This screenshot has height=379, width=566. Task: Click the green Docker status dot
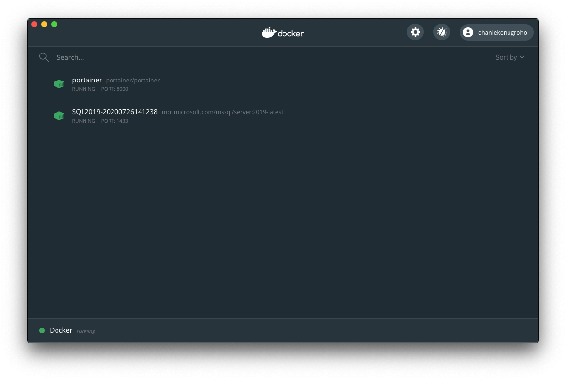point(42,331)
